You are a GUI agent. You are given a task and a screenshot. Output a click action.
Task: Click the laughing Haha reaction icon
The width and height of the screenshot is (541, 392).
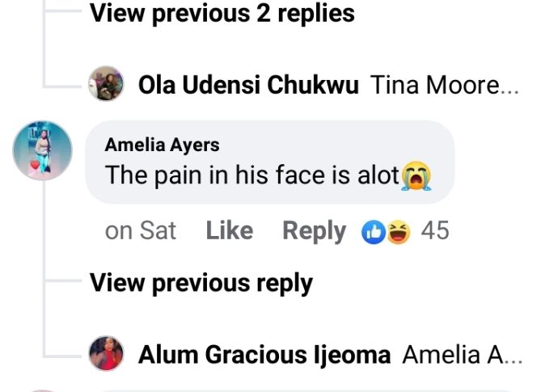[x=398, y=232]
